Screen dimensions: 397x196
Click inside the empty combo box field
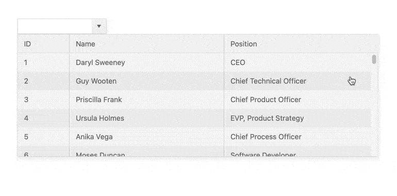pyautogui.click(x=55, y=26)
